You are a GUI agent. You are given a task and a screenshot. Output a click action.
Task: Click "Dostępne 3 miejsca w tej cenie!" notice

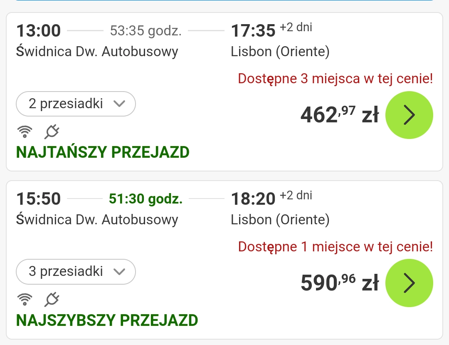[x=336, y=79]
